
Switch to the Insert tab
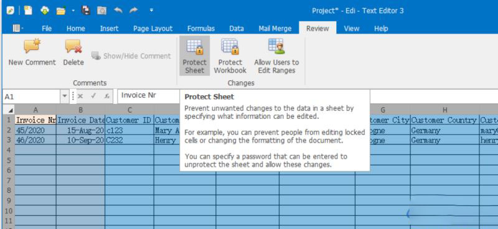(110, 29)
